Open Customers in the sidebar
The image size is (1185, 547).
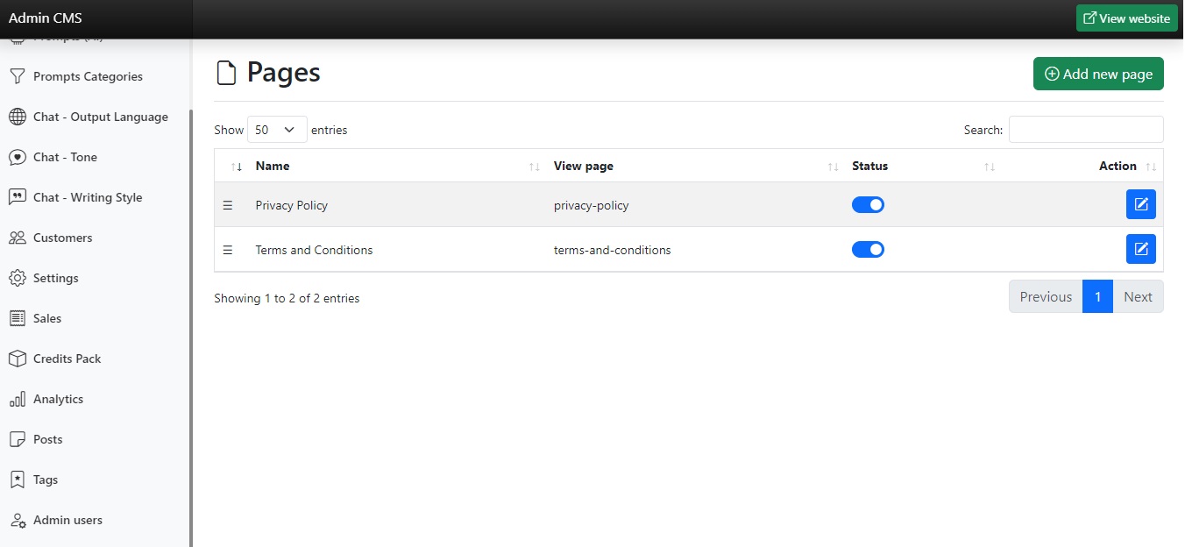pyautogui.click(x=62, y=238)
